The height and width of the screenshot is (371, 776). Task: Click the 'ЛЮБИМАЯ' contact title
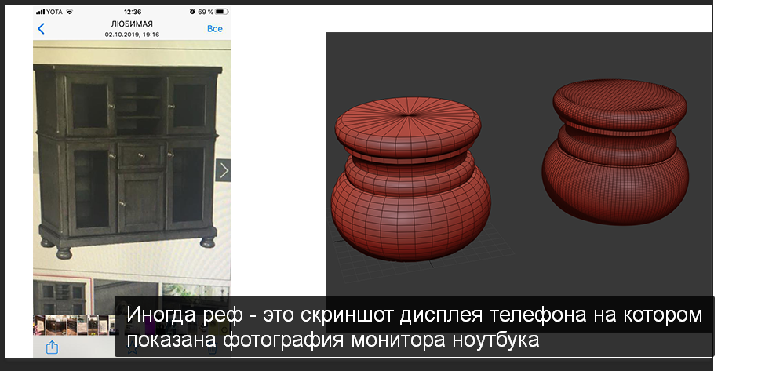coord(132,24)
